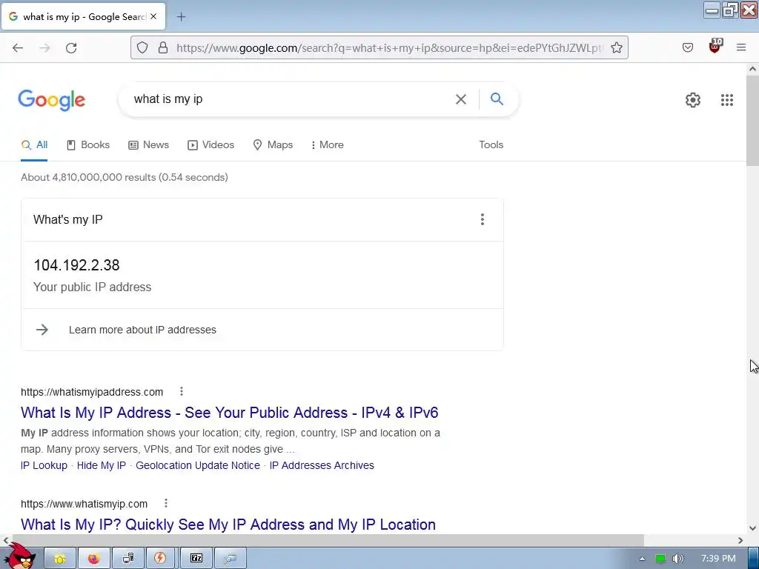Open What's my IP card options

pyautogui.click(x=482, y=219)
